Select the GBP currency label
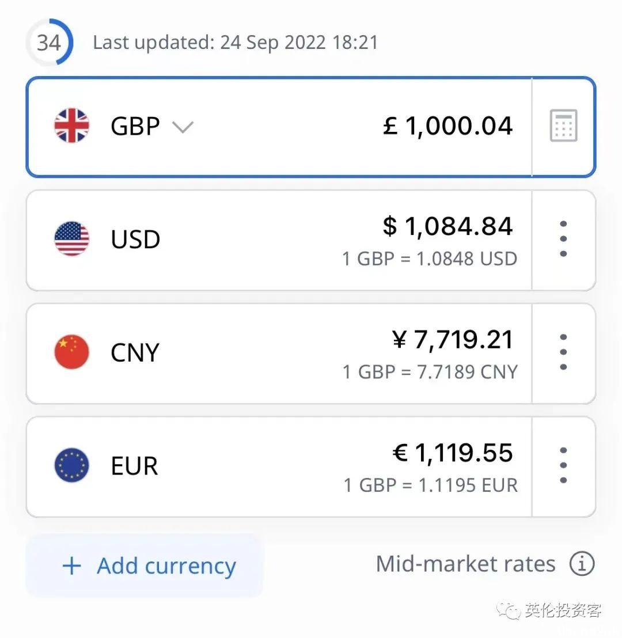Image resolution: width=622 pixels, height=638 pixels. pyautogui.click(x=135, y=126)
